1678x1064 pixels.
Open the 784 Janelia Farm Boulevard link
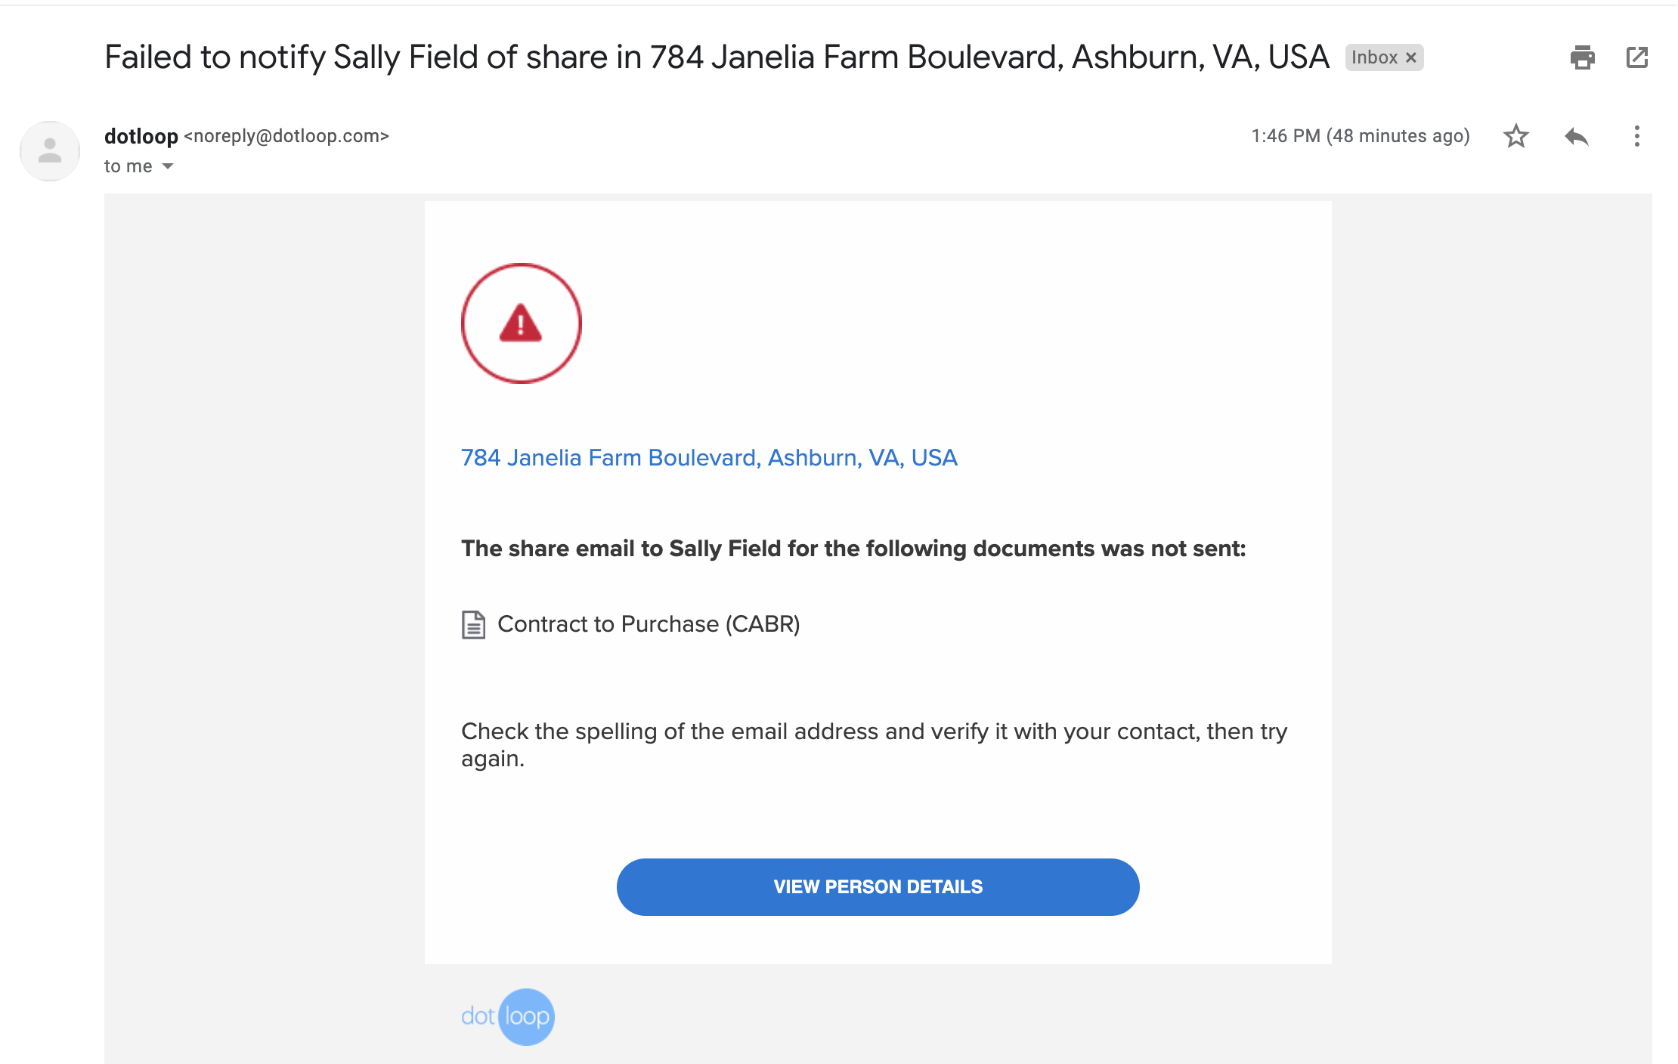click(709, 458)
